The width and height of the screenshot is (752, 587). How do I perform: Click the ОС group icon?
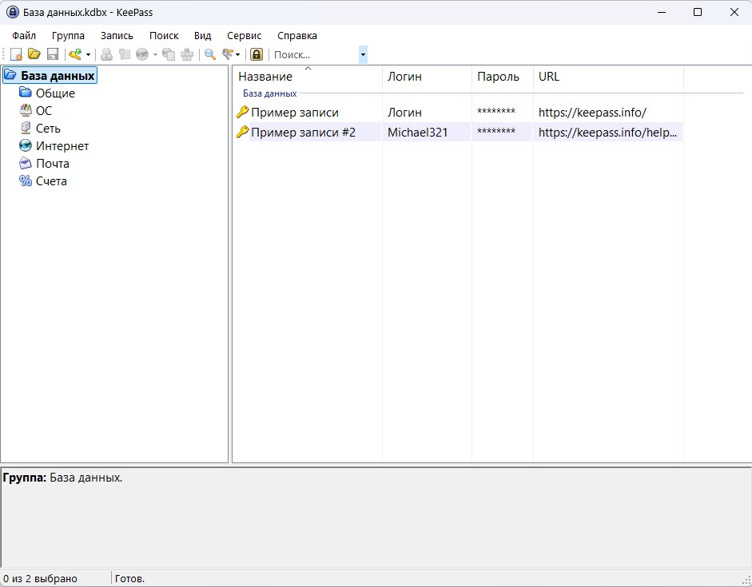[26, 110]
